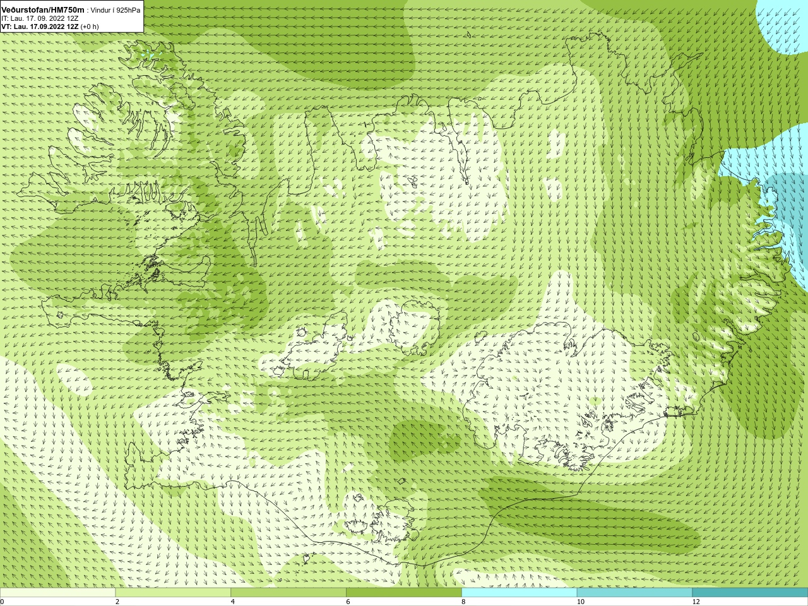Click the legend value label '4'
The height and width of the screenshot is (606, 808).
click(233, 602)
